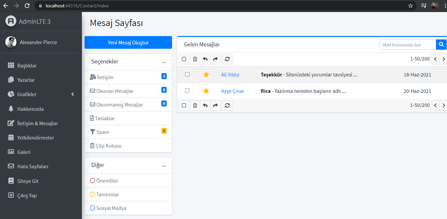Click the Yetkilendirmeler calendar icon

(x=11, y=138)
